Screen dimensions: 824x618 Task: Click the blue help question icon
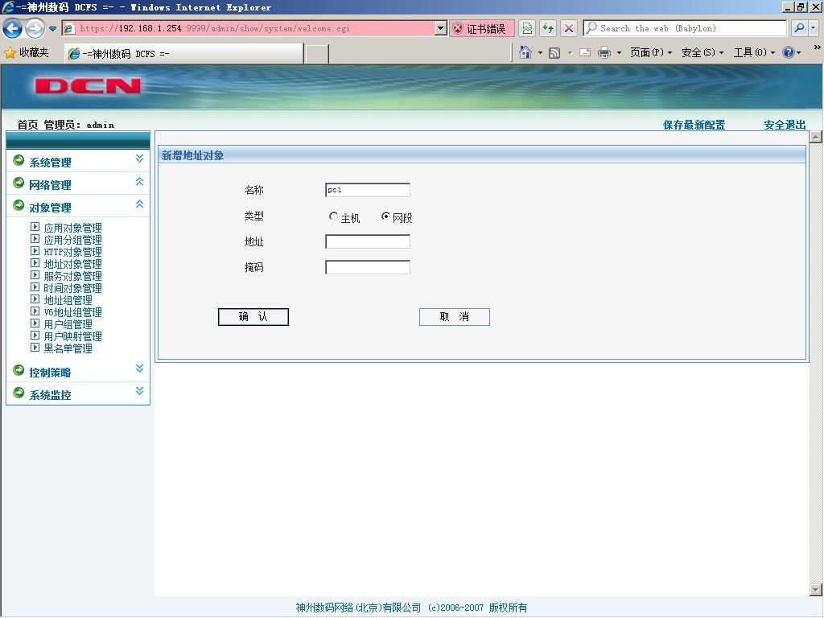789,52
